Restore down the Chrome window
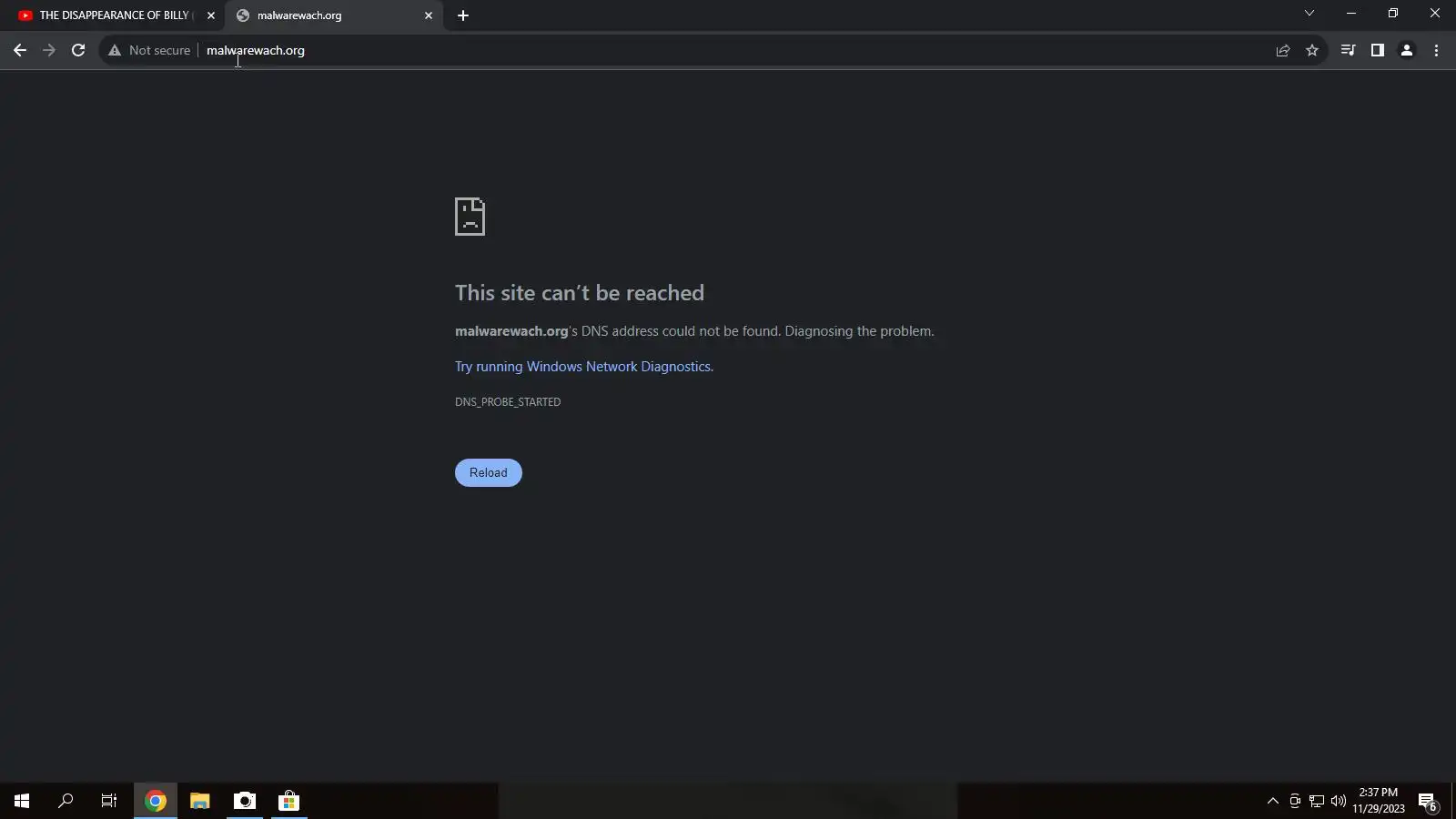The image size is (1456, 819). [x=1393, y=14]
